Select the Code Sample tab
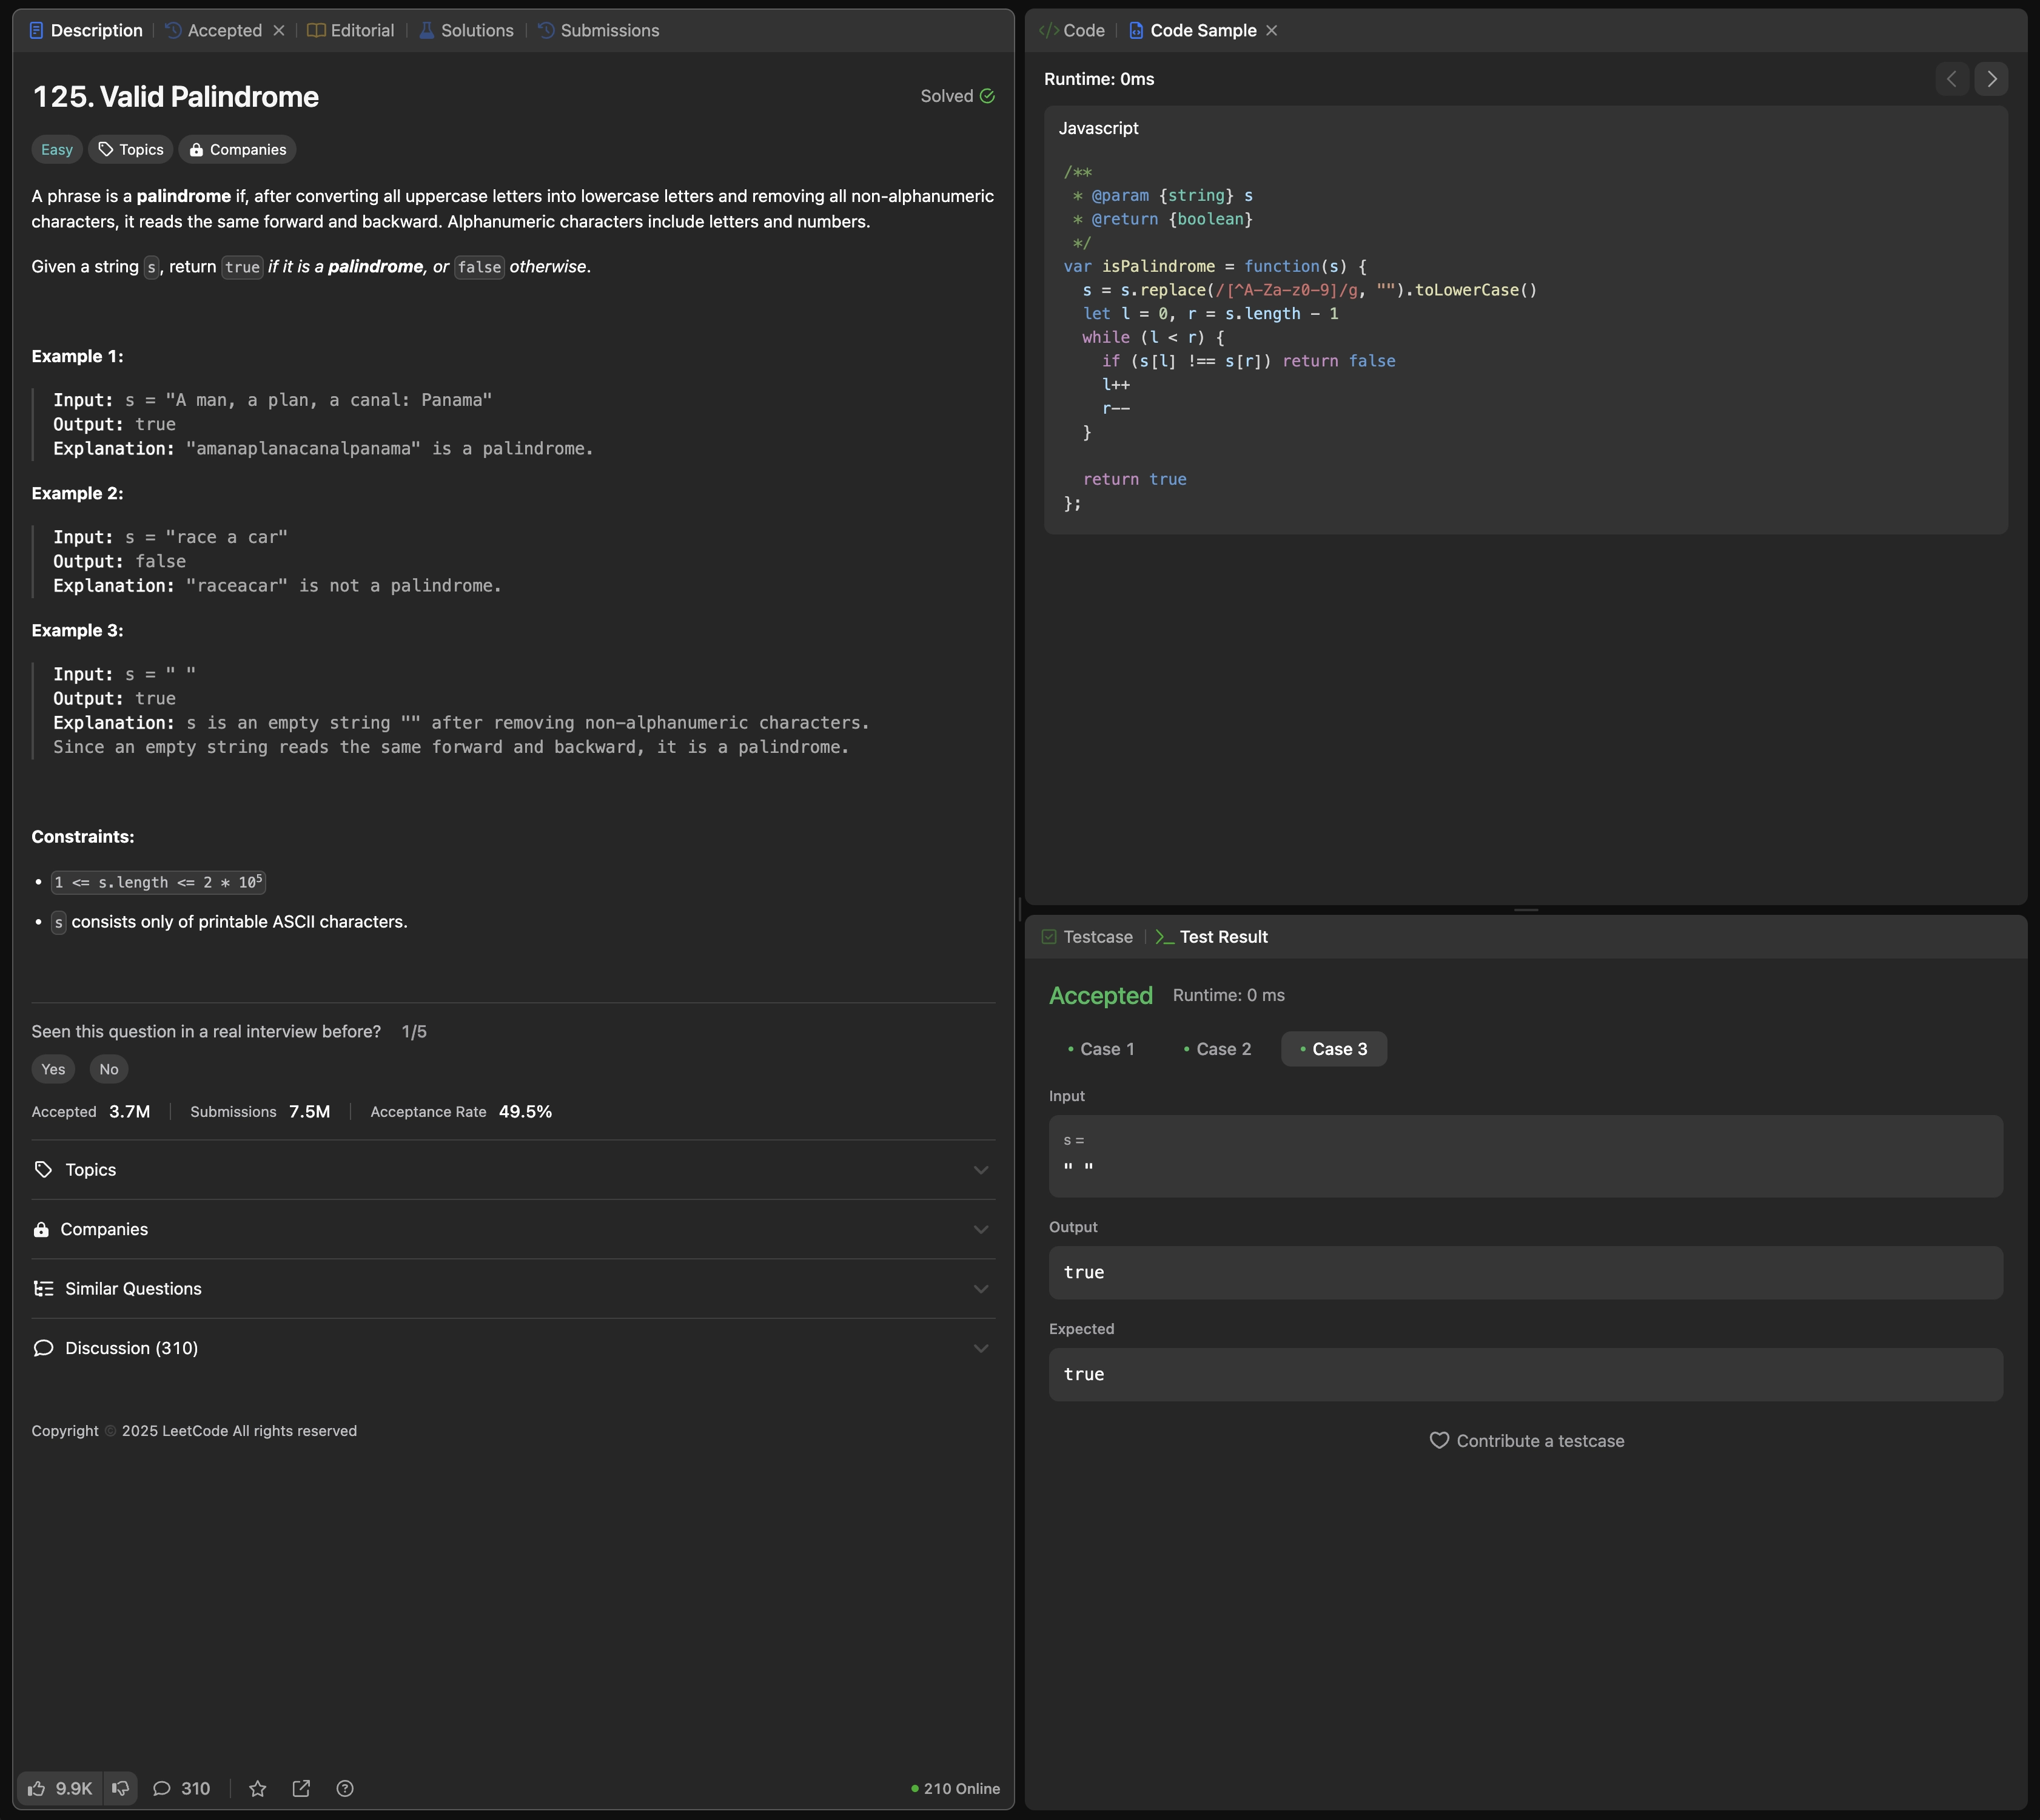2040x1820 pixels. [x=1192, y=31]
